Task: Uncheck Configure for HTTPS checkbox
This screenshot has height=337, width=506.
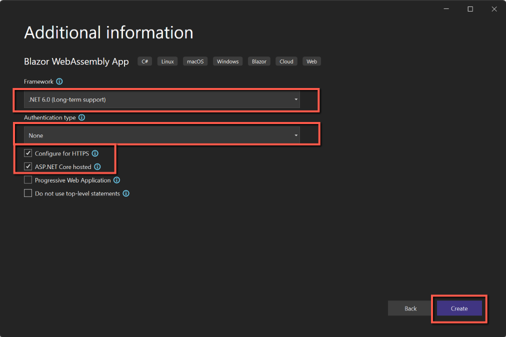Action: [28, 153]
